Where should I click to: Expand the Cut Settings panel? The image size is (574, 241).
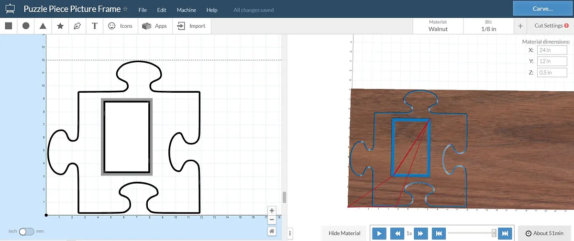point(548,26)
